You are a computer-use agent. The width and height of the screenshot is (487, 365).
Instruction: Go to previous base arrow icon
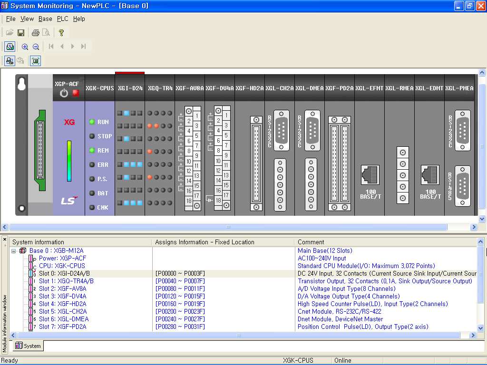click(62, 47)
